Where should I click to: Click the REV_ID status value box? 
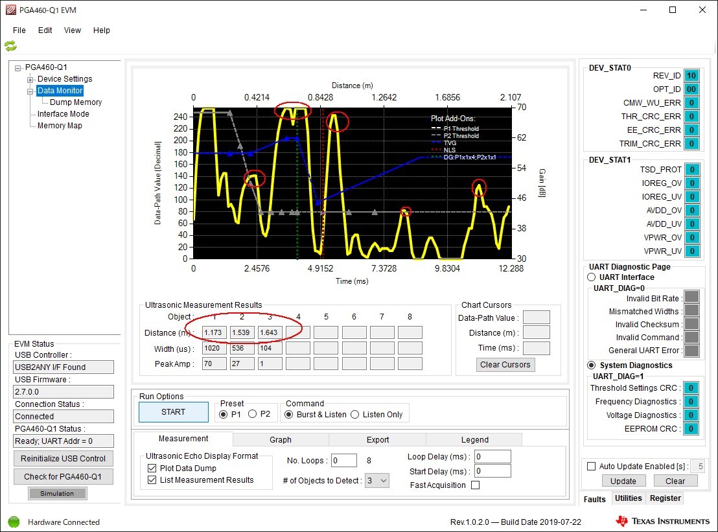pyautogui.click(x=691, y=76)
